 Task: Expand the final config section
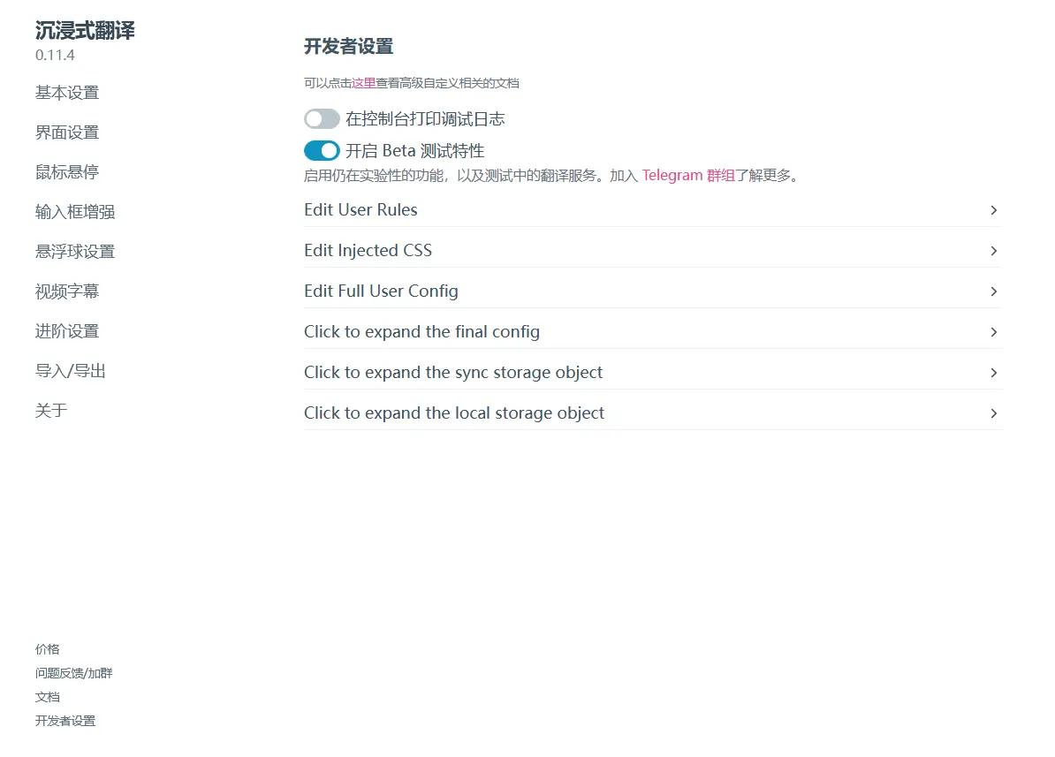(653, 332)
